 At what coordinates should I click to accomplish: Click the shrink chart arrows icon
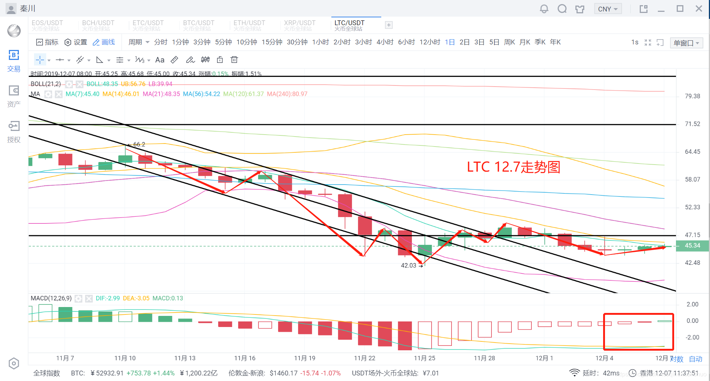click(648, 43)
